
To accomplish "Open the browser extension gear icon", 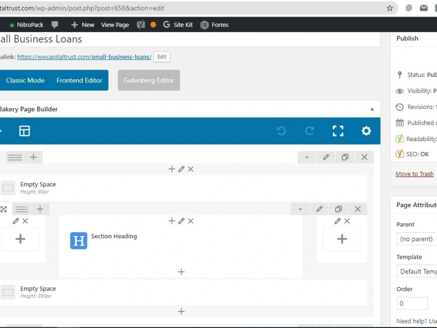I will 409,8.
